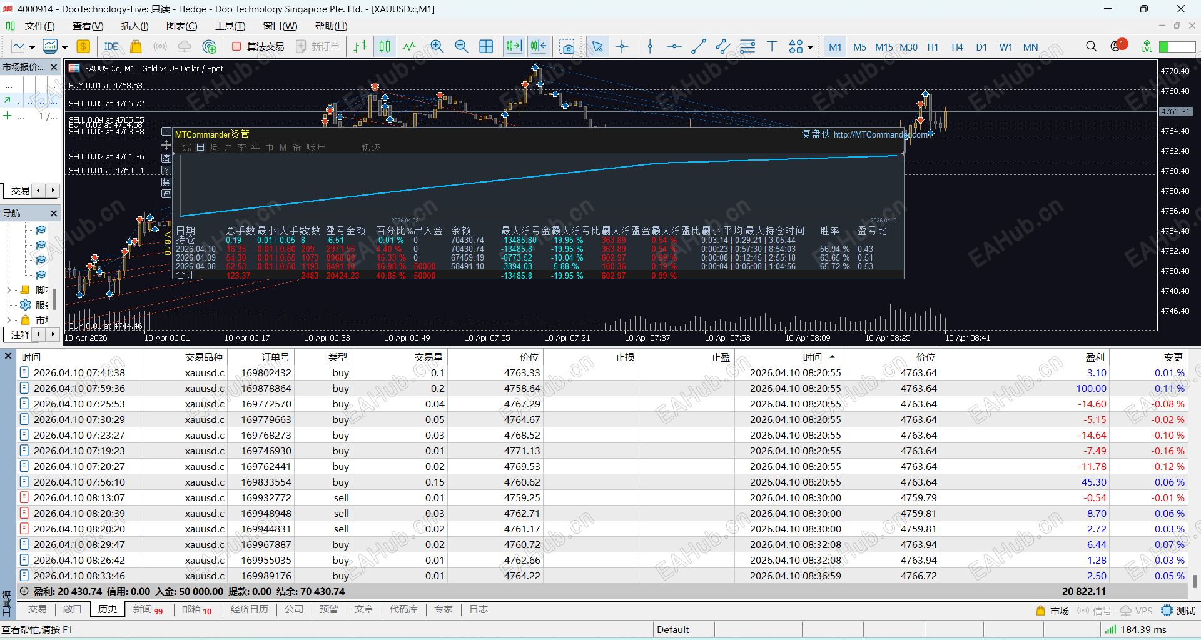Click the zoom in magnifier icon

tap(437, 47)
